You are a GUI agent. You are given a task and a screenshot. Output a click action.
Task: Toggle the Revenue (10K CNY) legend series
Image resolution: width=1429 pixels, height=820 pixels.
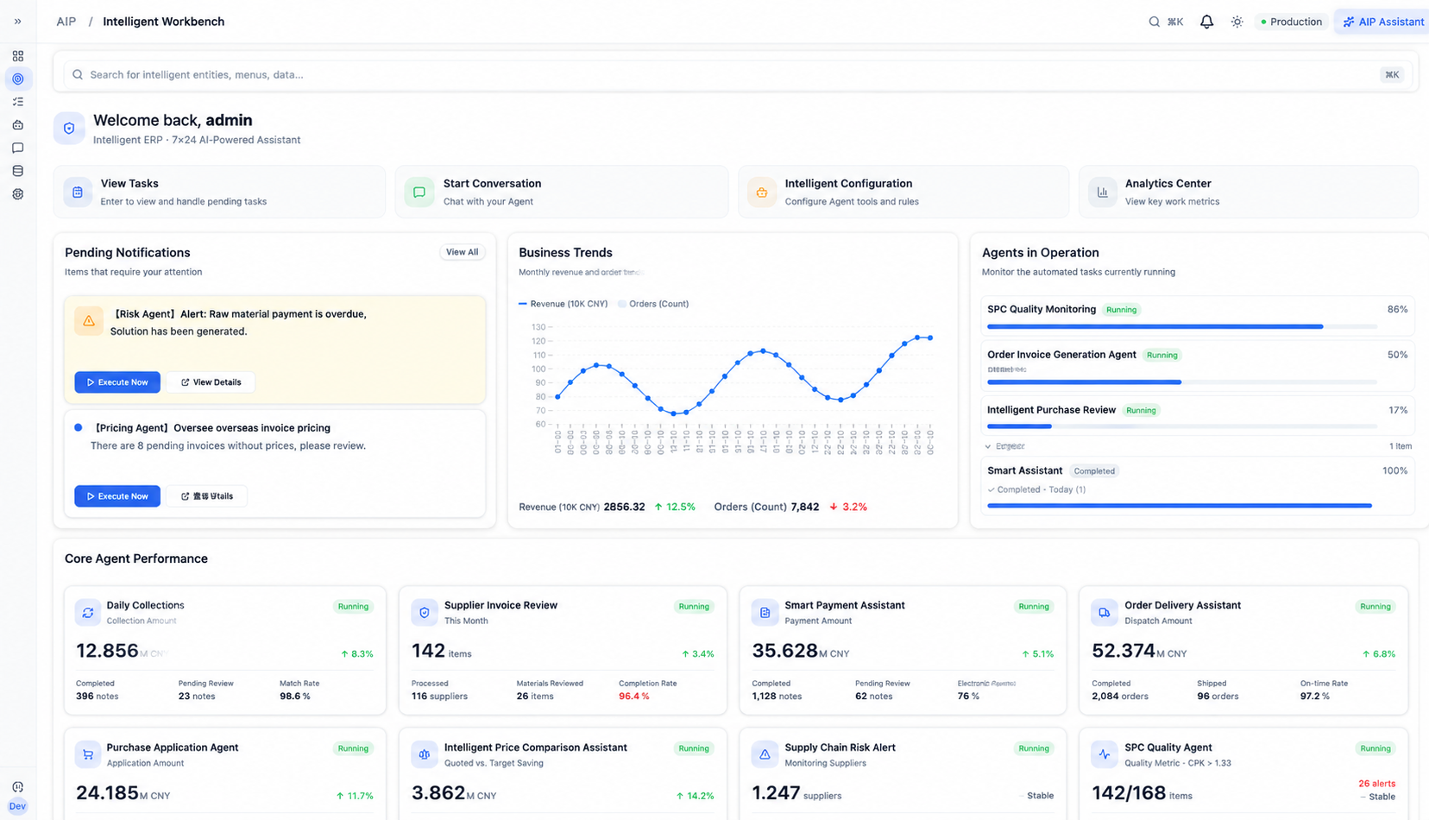tap(563, 304)
